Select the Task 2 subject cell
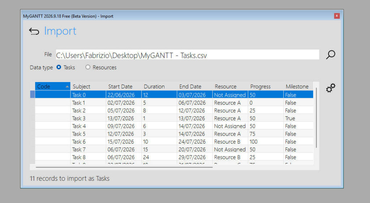Screen dimensions: 370x203 click(88, 110)
